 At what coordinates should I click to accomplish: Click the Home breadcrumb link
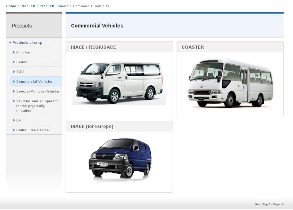coord(11,6)
